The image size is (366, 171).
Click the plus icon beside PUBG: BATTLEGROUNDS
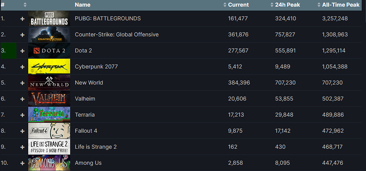[22, 19]
